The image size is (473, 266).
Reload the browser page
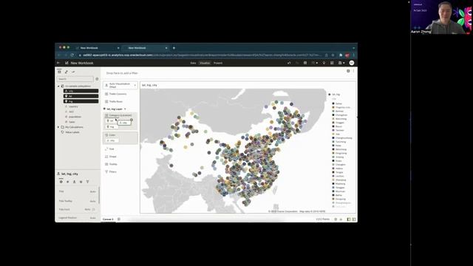[72, 55]
